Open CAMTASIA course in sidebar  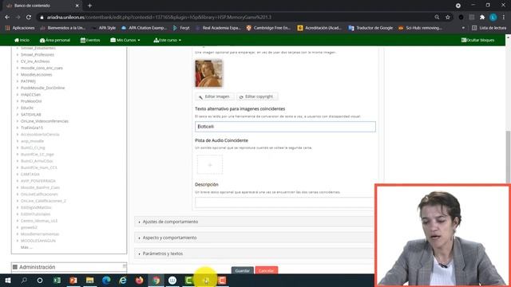[x=30, y=174]
